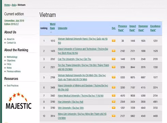The image size is (167, 123).
Task: Click world rank value 3562
Action: 53,96
